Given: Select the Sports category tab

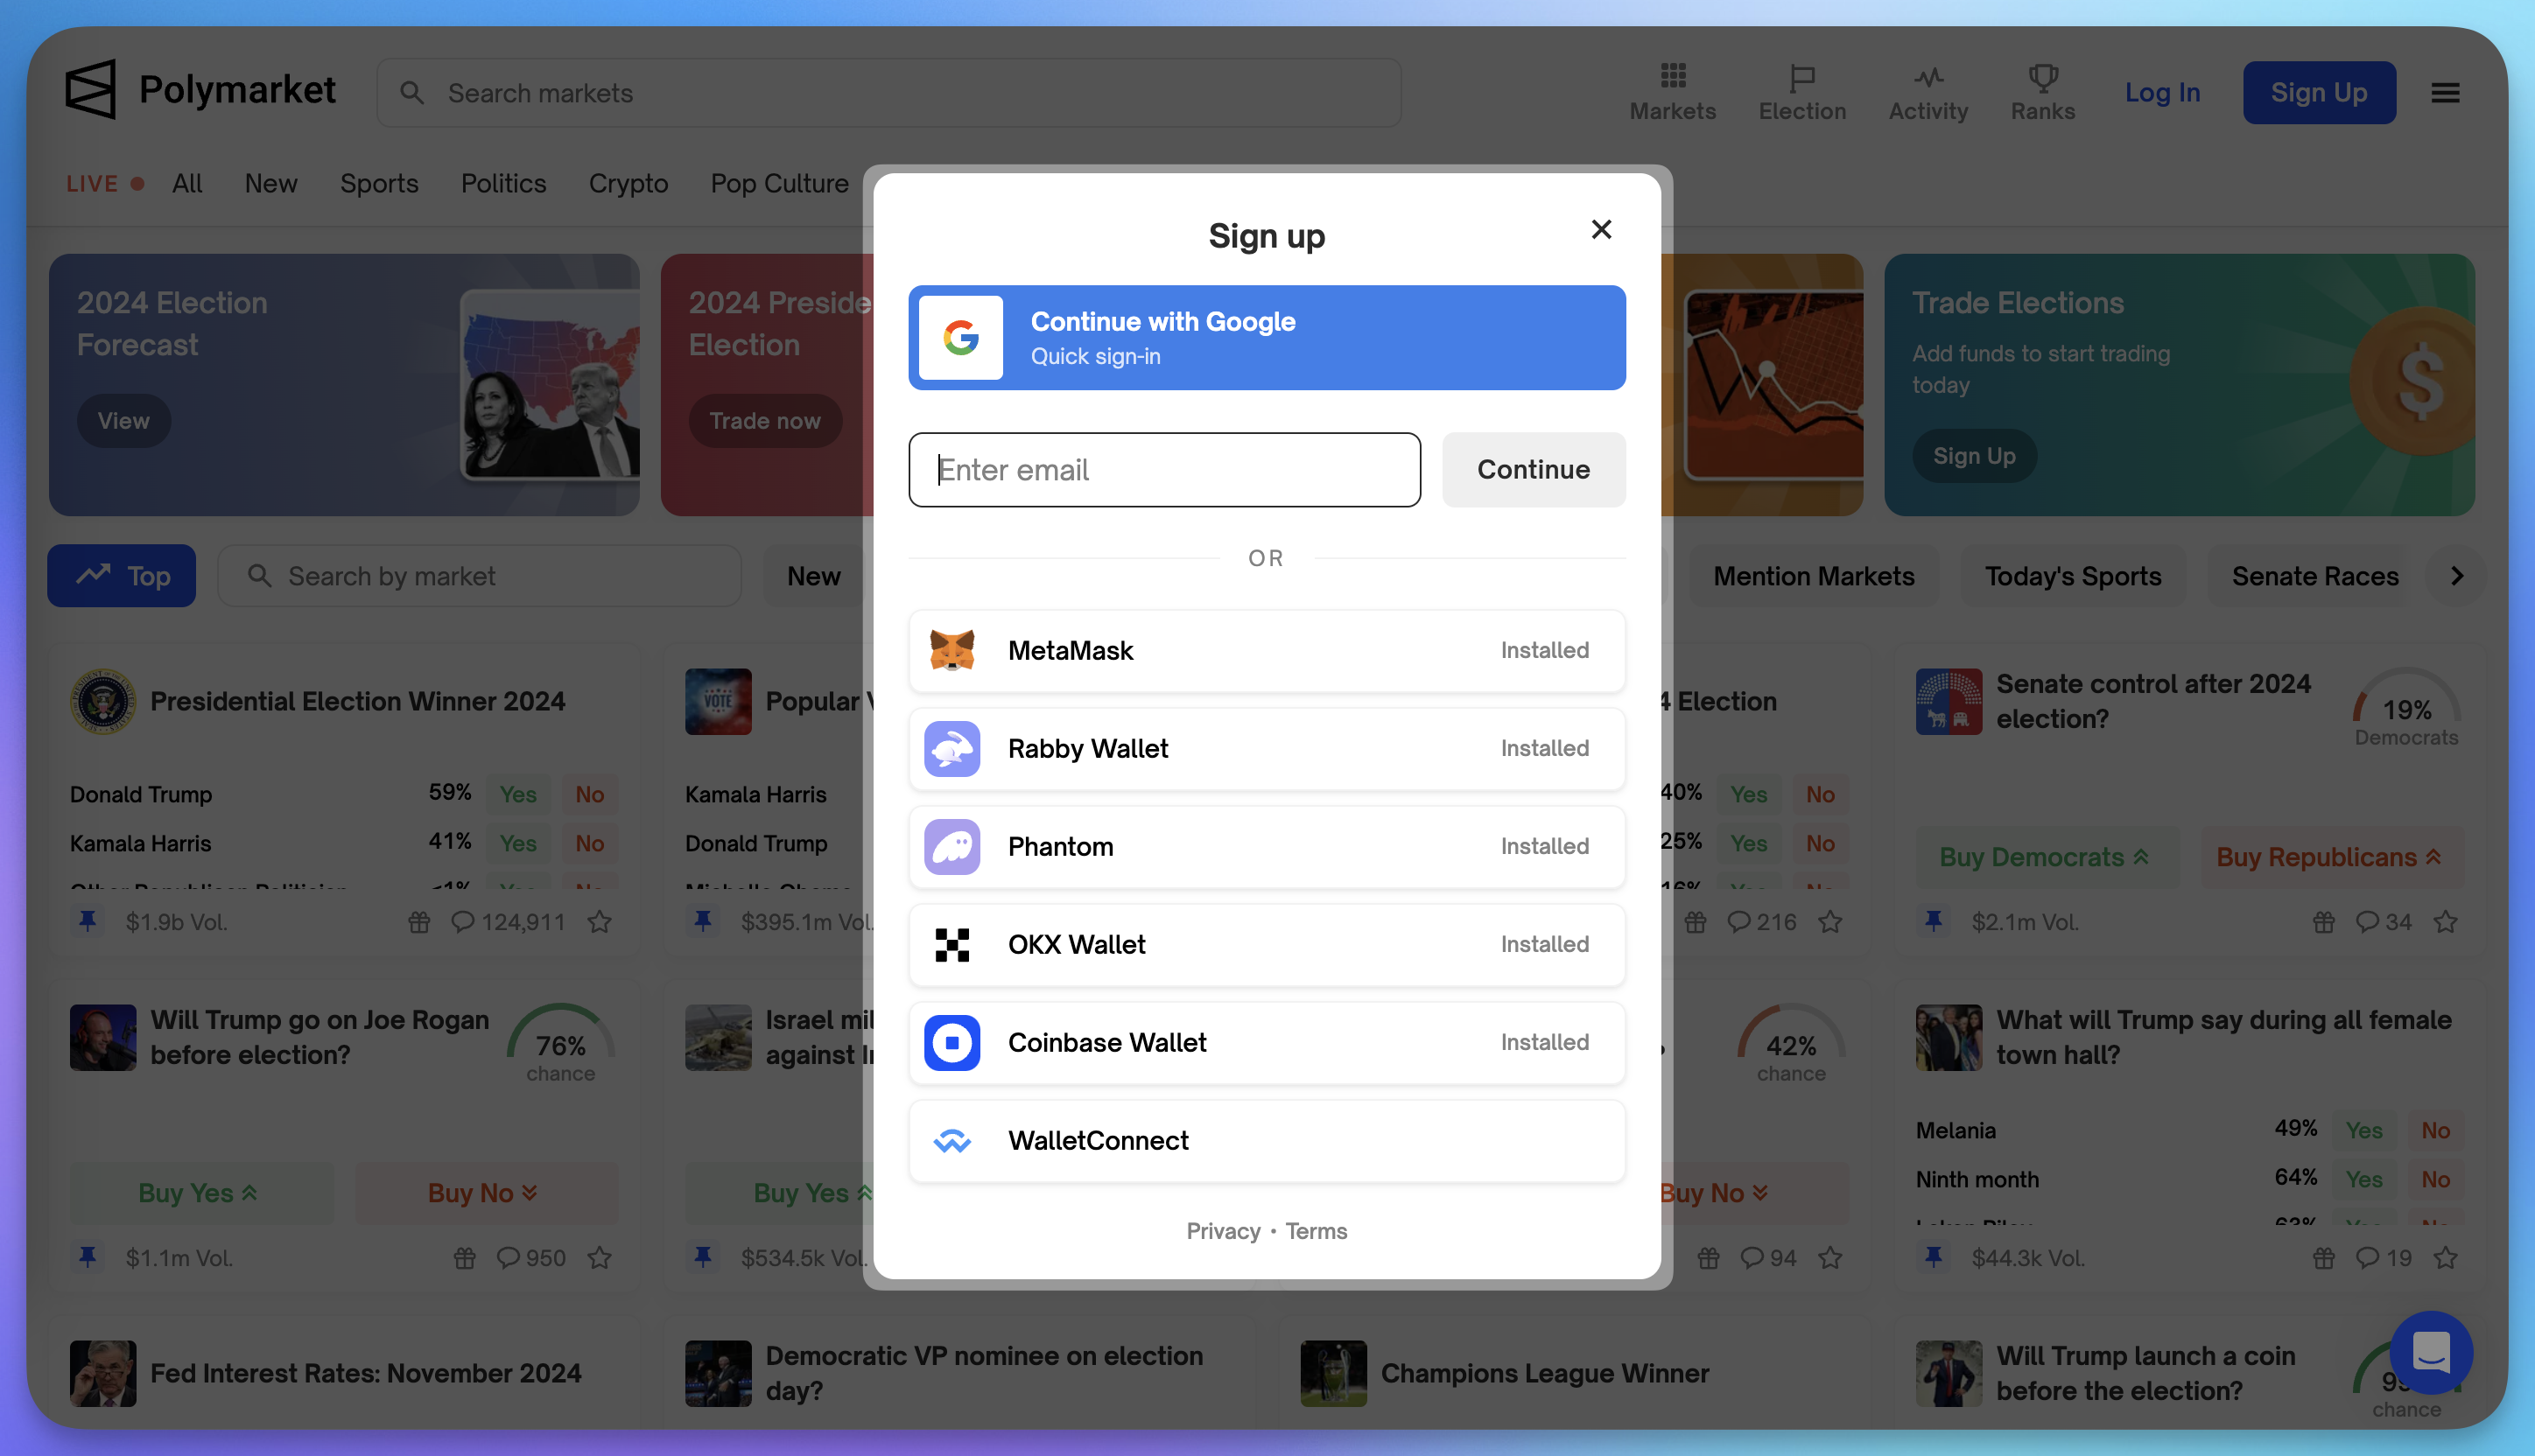Looking at the screenshot, I should 379,184.
